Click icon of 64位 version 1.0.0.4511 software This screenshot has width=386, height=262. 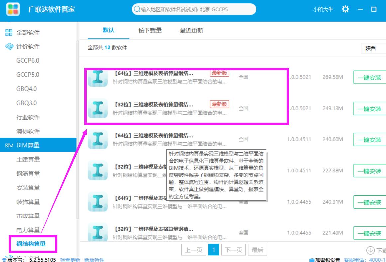point(97,139)
